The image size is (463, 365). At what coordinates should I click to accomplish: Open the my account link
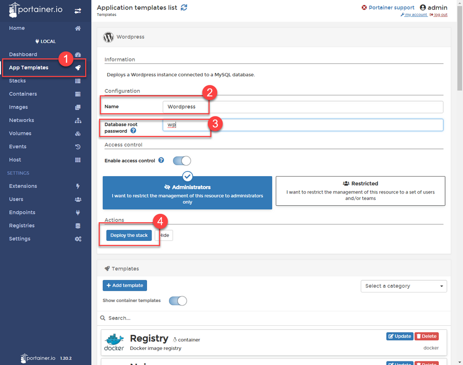tap(414, 15)
